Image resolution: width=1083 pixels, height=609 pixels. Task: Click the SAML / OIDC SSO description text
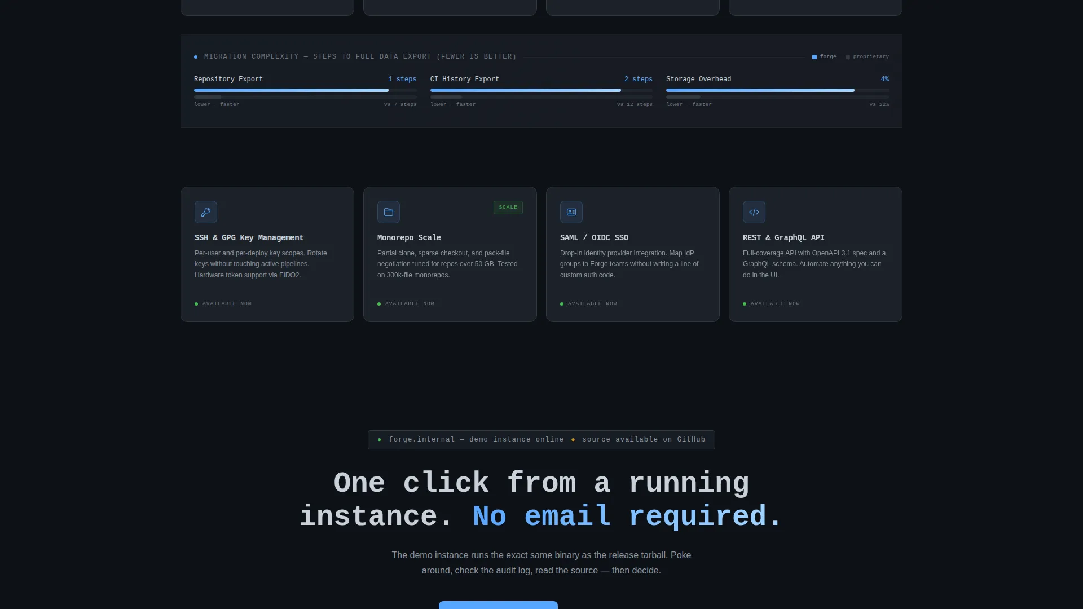pyautogui.click(x=629, y=264)
